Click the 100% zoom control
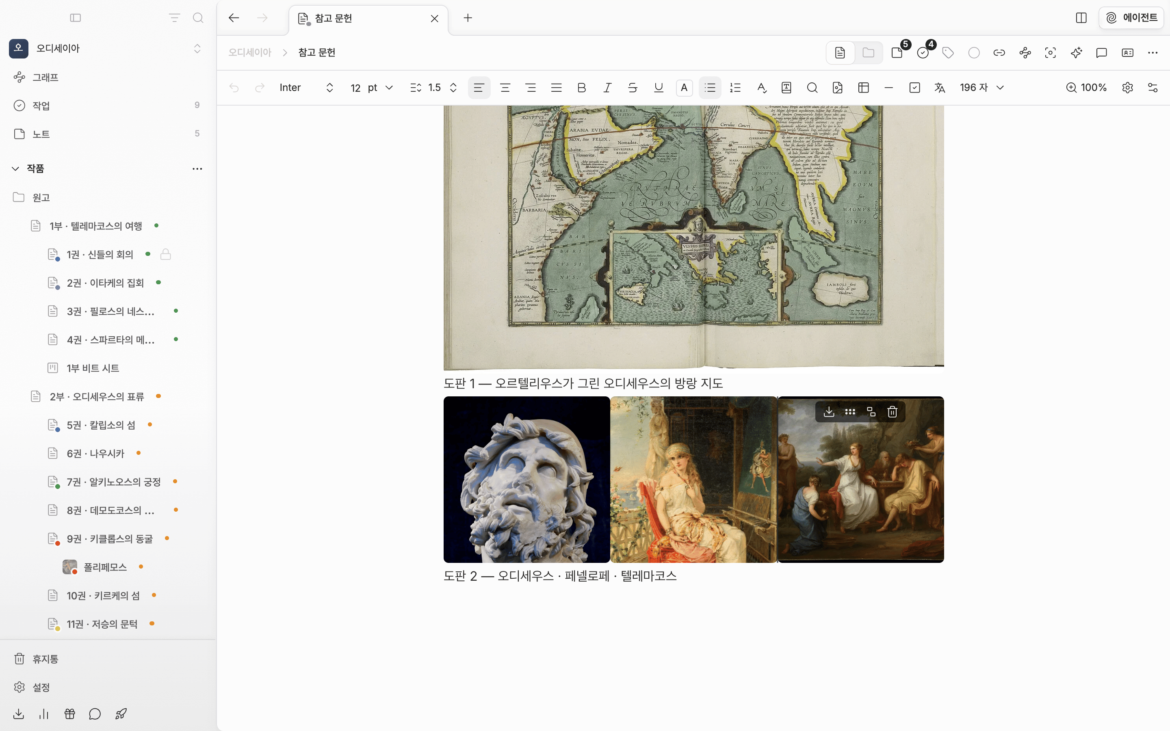 [1086, 87]
